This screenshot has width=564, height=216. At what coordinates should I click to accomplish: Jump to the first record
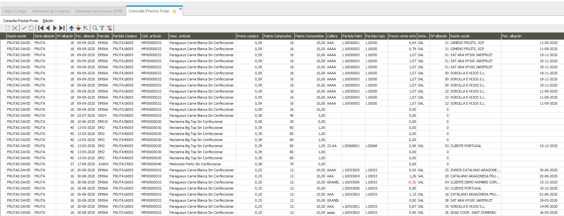pyautogui.click(x=41, y=28)
